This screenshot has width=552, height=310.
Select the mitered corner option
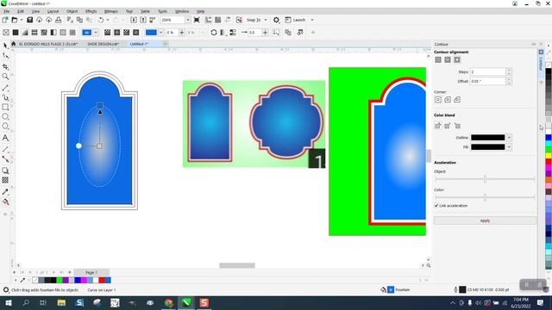438,100
